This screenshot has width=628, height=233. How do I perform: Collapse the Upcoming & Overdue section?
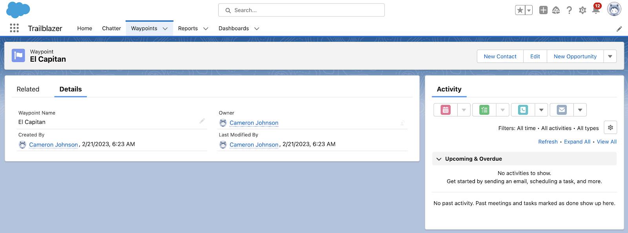[439, 159]
